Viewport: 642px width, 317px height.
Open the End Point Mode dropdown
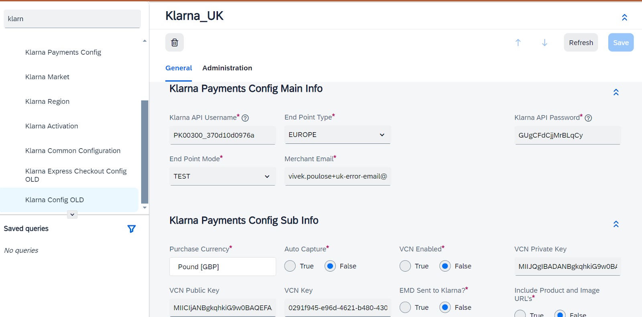(x=222, y=176)
